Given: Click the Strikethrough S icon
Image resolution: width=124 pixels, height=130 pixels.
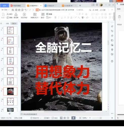Looking at the screenshot, I should point(68,17).
